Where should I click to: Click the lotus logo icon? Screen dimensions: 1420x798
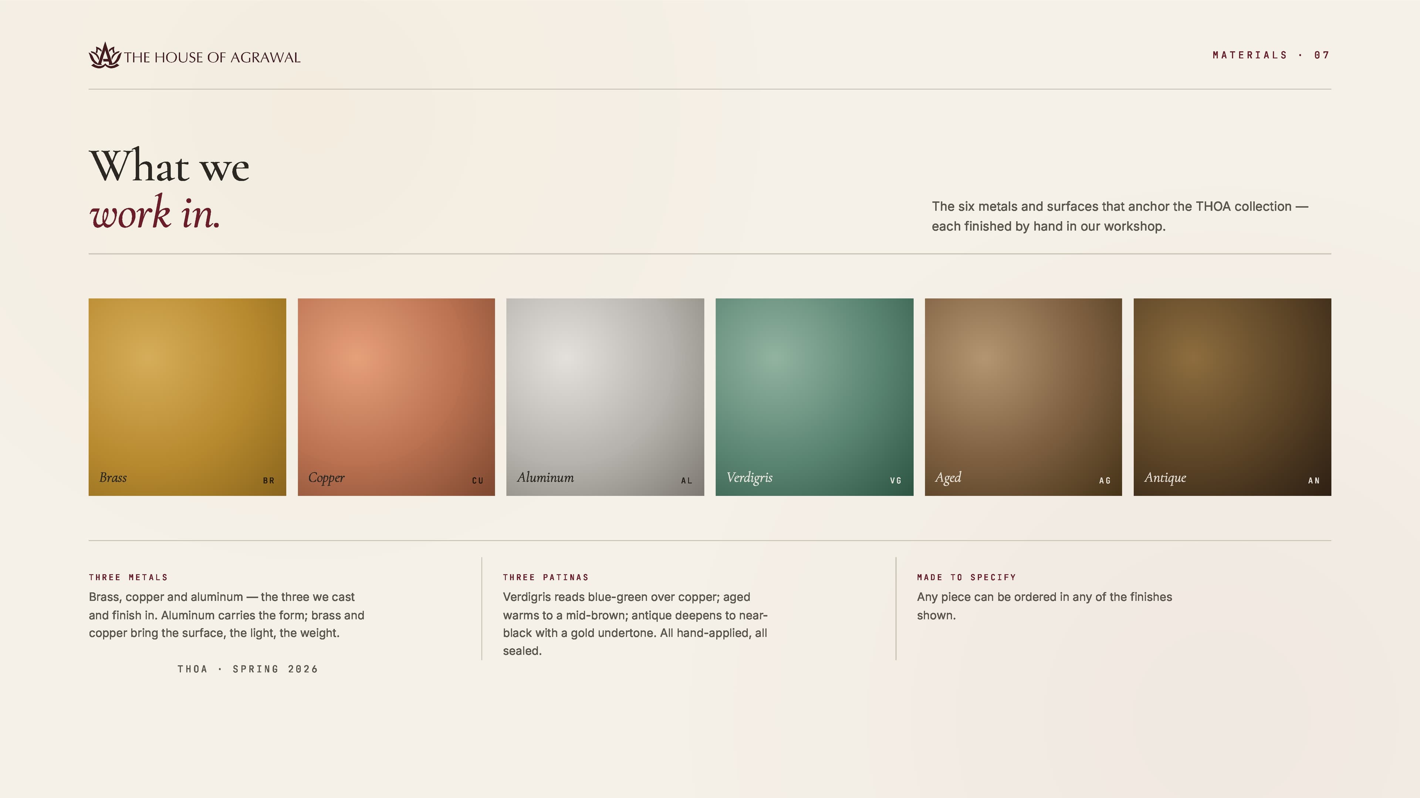105,56
